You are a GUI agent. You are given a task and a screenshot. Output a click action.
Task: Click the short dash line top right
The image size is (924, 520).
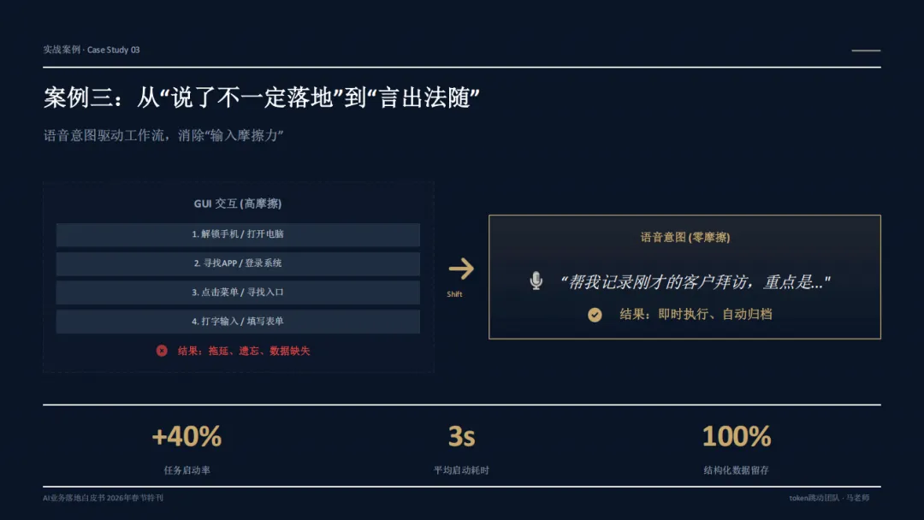[x=866, y=50]
